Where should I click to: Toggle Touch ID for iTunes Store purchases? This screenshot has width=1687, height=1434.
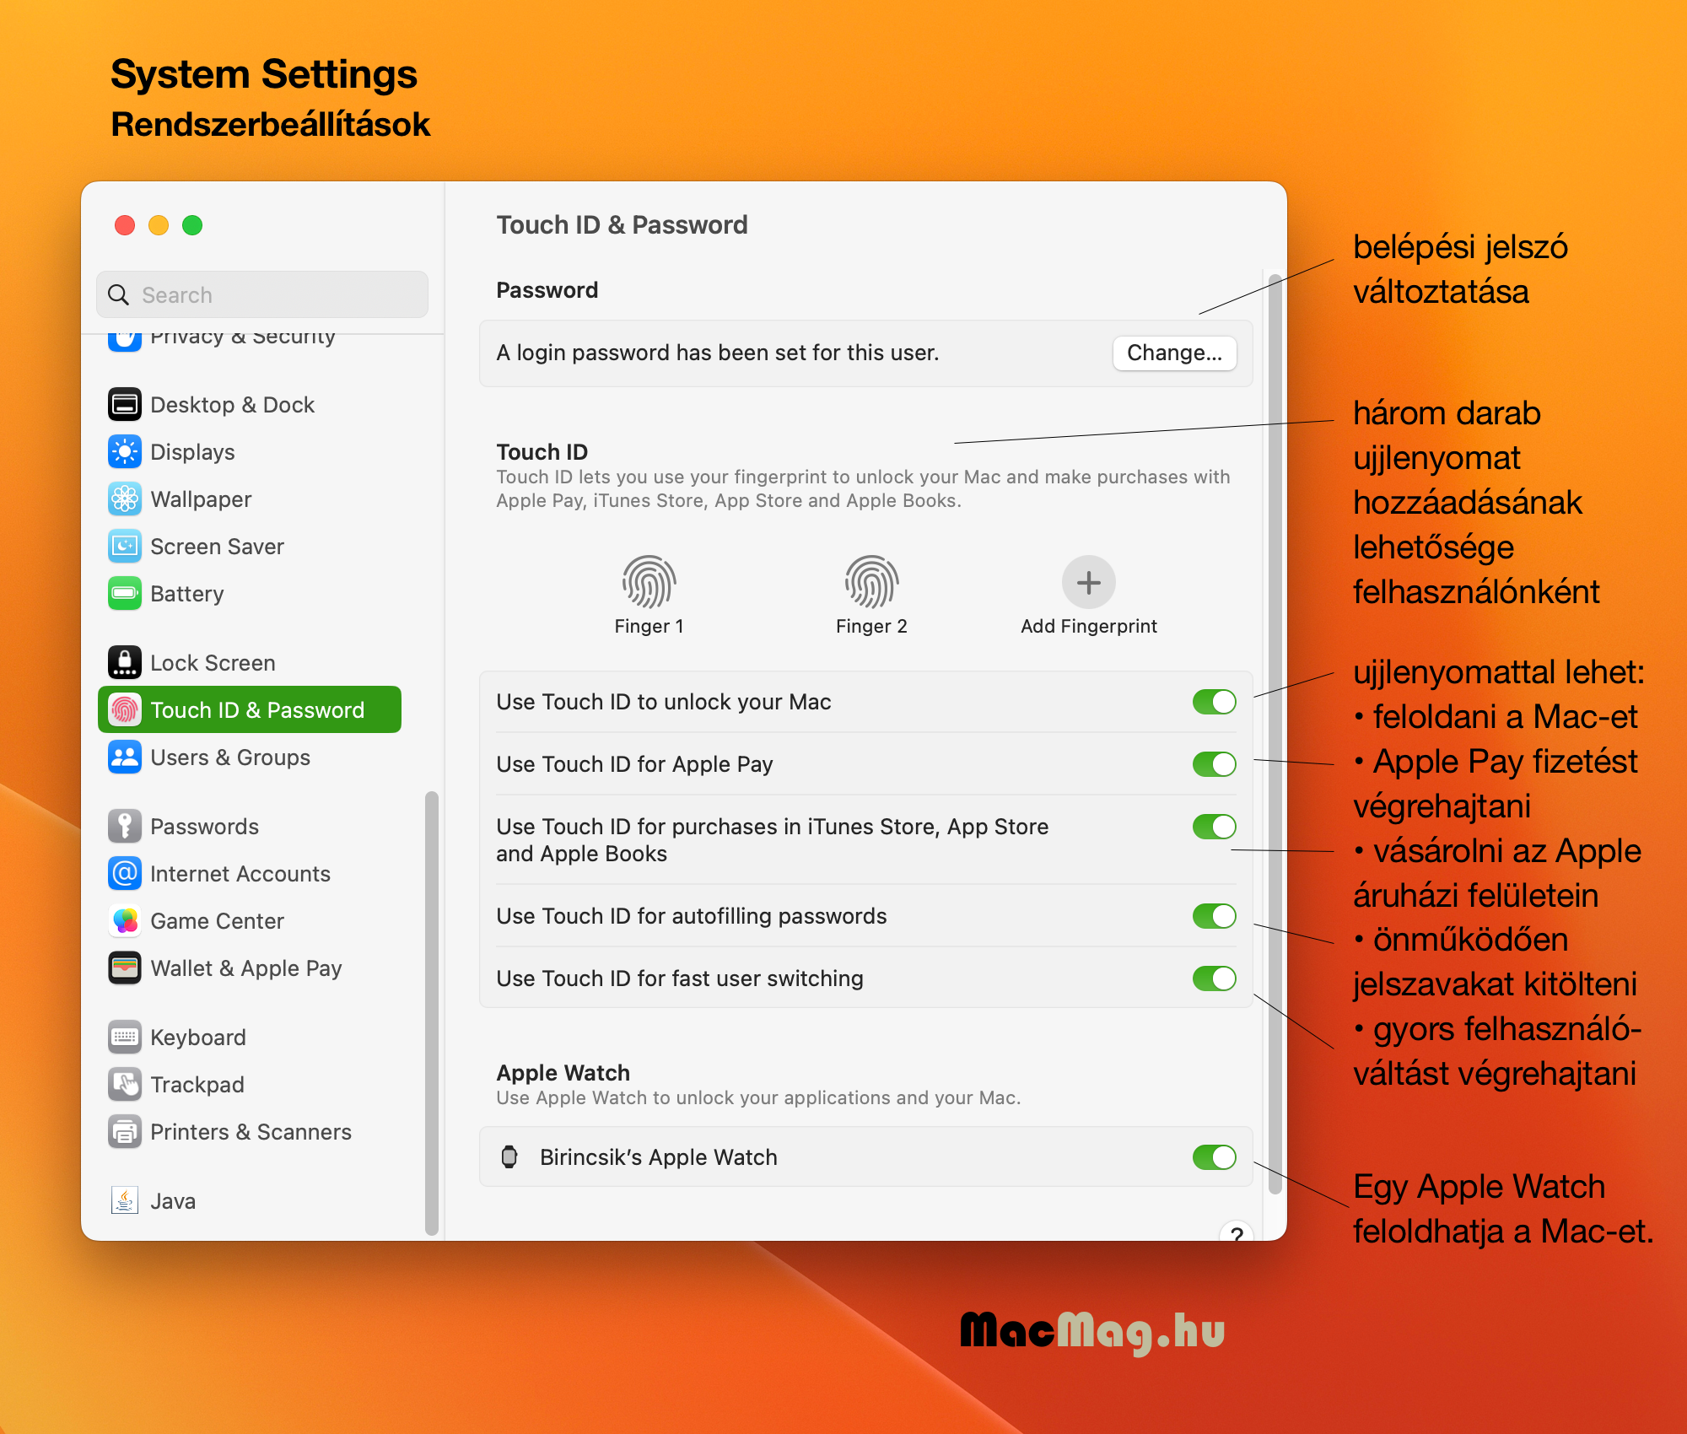tap(1214, 827)
